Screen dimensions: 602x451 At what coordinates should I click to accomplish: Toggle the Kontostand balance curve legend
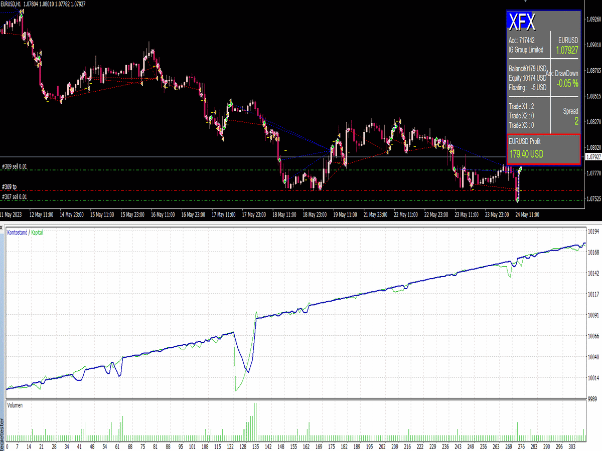pyautogui.click(x=16, y=232)
